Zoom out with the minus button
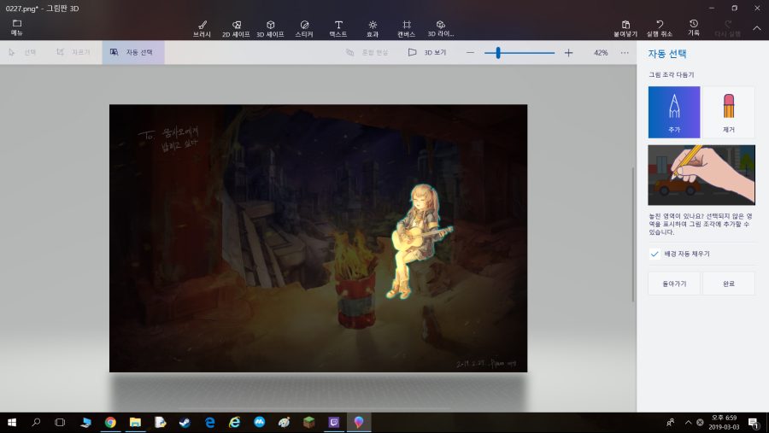The image size is (769, 433). [x=470, y=52]
